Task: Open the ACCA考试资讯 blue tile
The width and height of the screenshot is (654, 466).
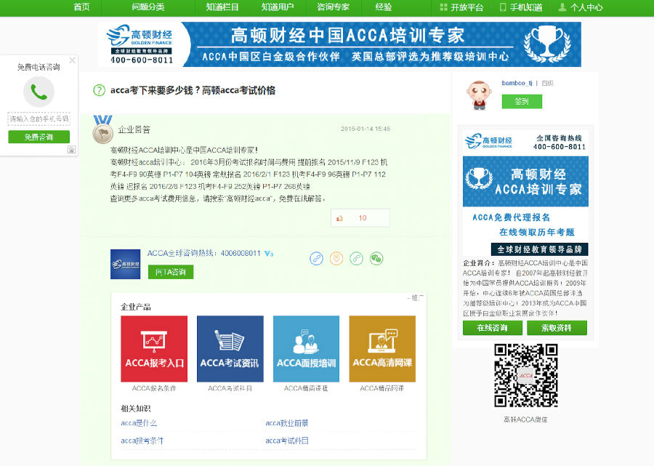Action: 230,349
